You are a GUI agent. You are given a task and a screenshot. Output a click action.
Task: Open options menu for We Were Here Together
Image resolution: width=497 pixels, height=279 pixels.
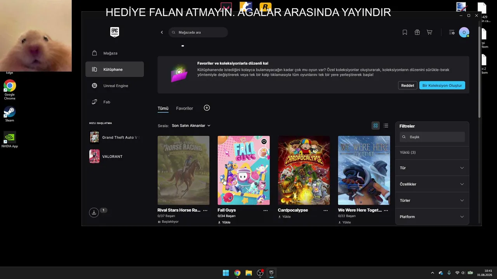point(386,210)
